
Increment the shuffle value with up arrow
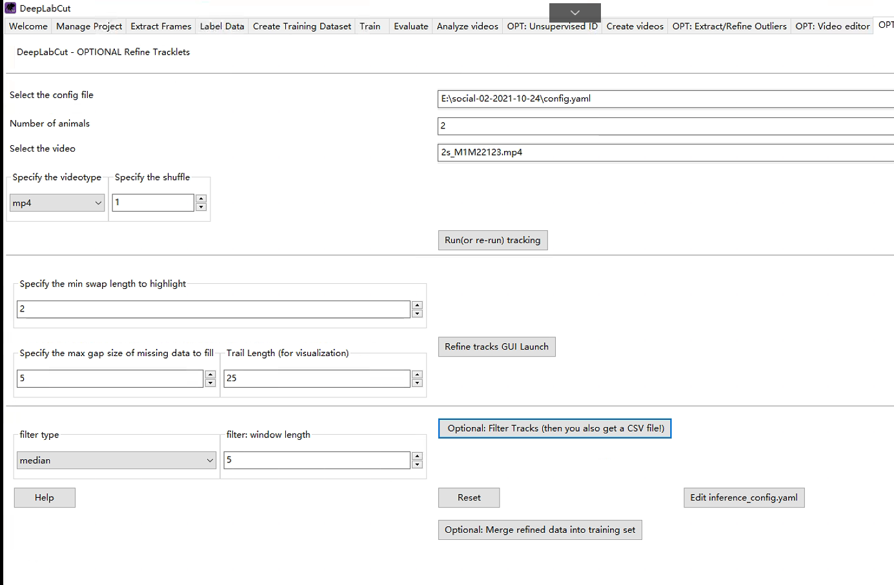201,199
